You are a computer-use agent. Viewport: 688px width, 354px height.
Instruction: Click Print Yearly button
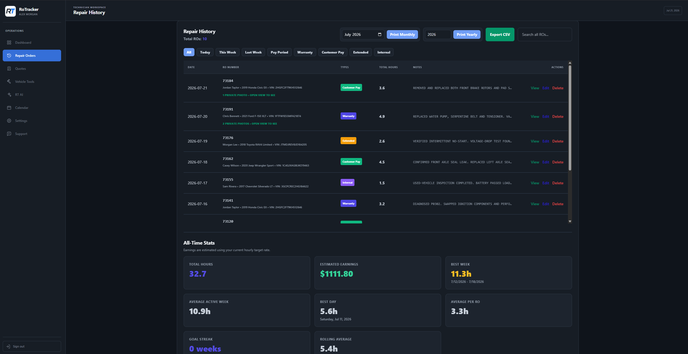(467, 34)
